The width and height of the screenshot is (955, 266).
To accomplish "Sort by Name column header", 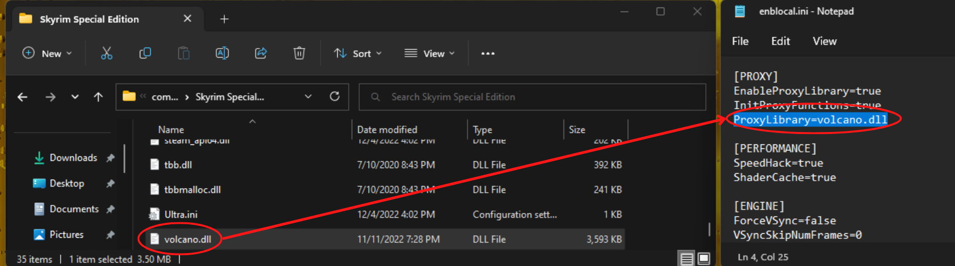I will coord(171,130).
